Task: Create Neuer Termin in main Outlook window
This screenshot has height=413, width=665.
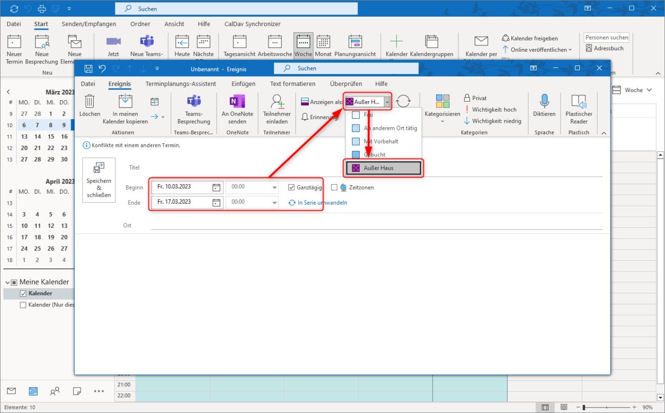Action: tap(14, 48)
